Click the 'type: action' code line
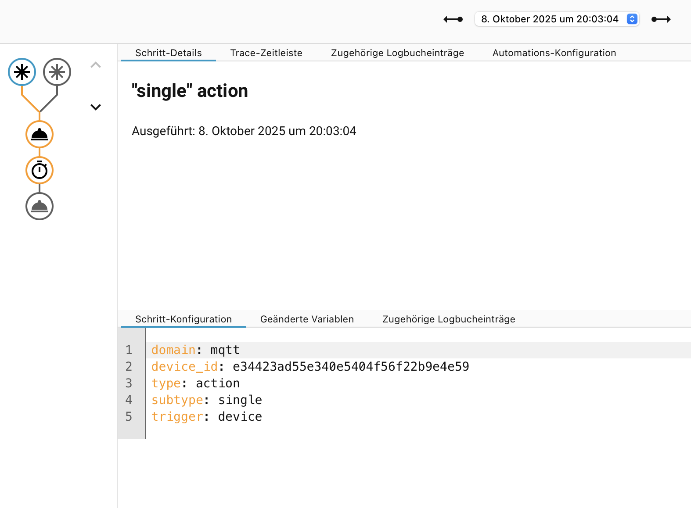The height and width of the screenshot is (508, 691). 418,383
